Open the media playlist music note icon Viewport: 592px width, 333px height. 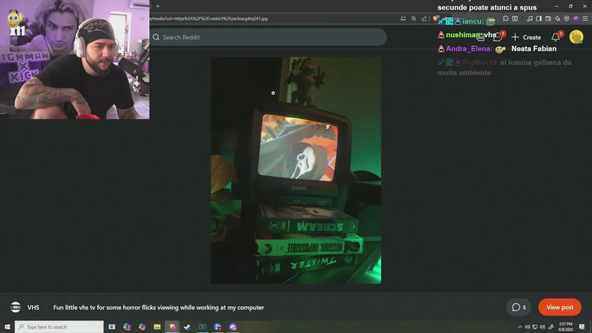530,18
